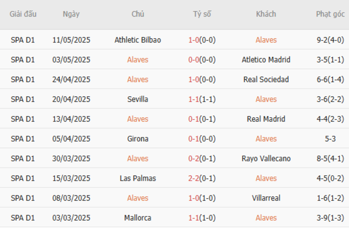349x231 pixels.
Task: Click the Sevilla home team link
Action: point(137,99)
